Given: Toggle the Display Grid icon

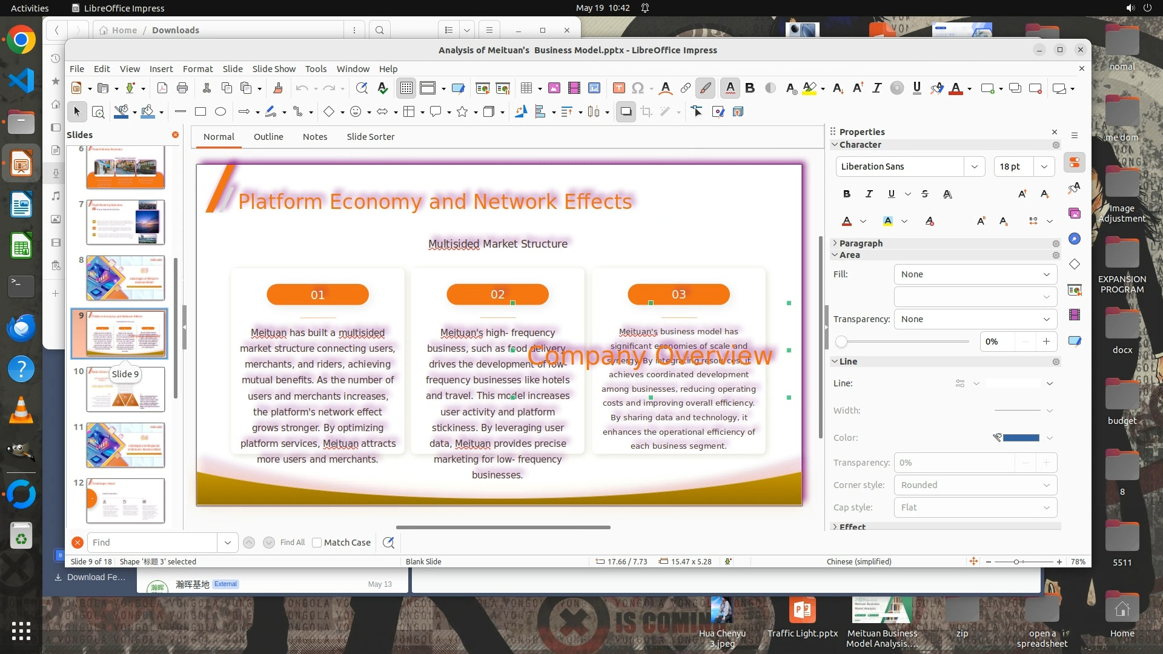Looking at the screenshot, I should click(x=406, y=88).
